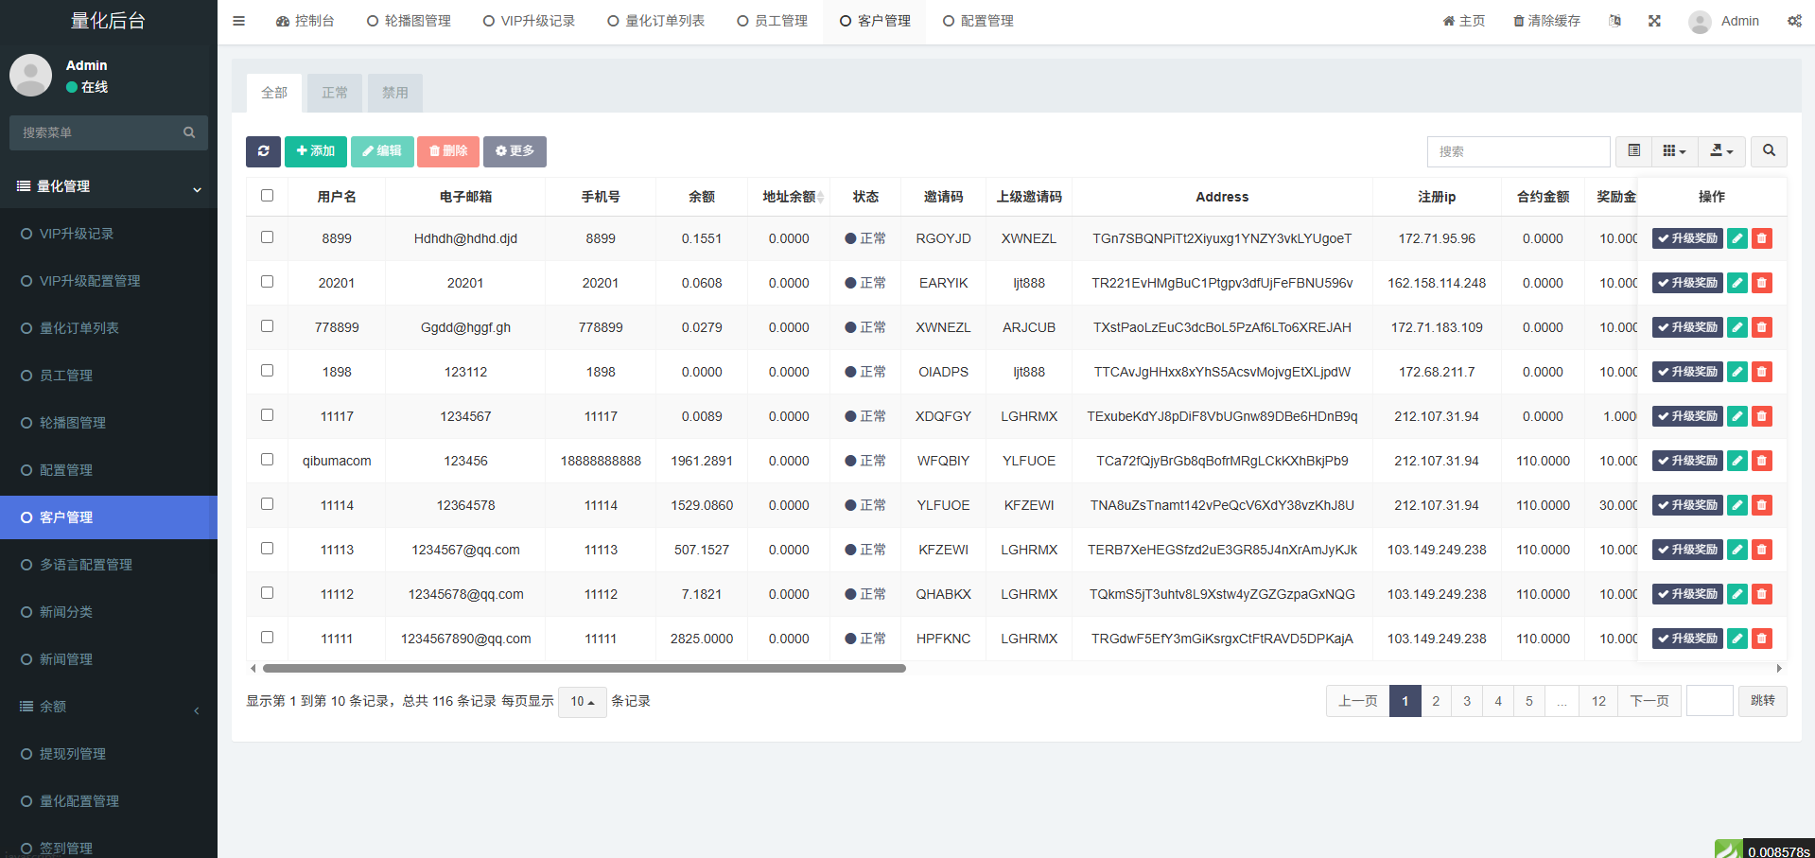This screenshot has width=1815, height=858.
Task: Edit user 20201 with green pencil icon
Action: click(x=1737, y=283)
